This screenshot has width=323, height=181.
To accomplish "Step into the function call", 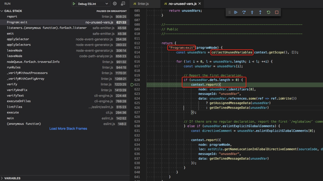I will click(252, 12).
